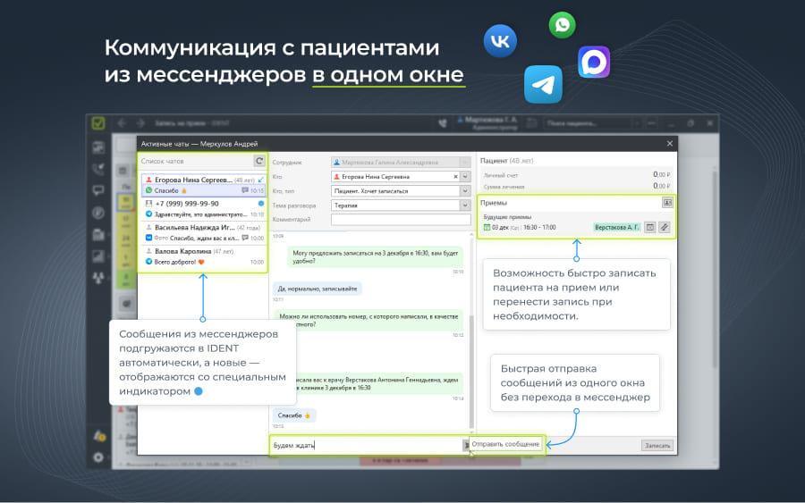Click the edit pencil icon for the appointment
Viewport: 805px width, 503px height.
[x=665, y=227]
